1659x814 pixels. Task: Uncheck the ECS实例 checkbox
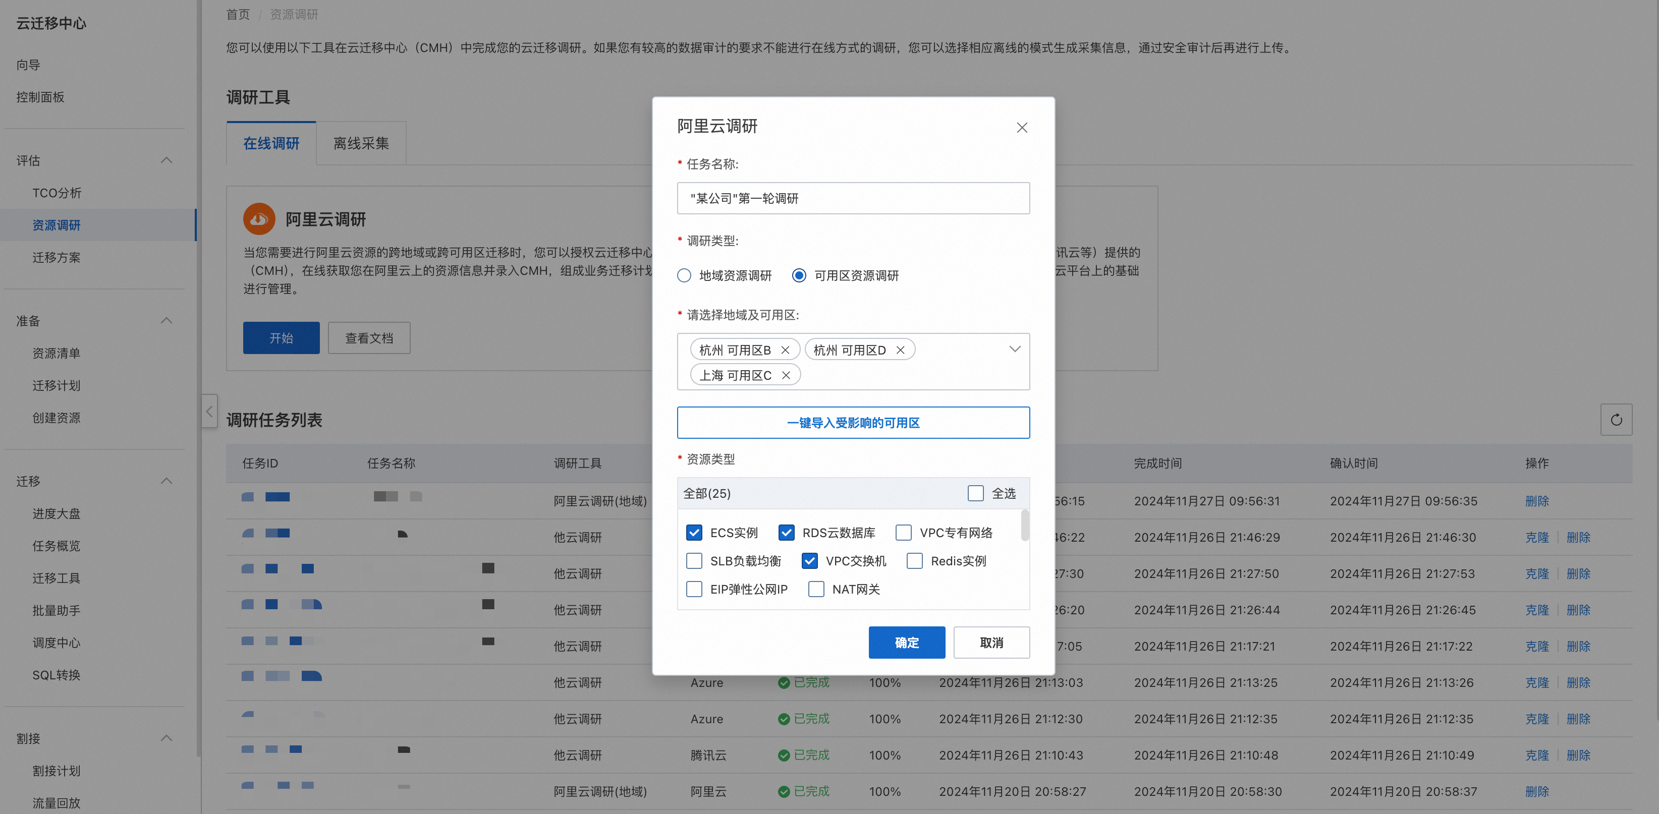694,533
